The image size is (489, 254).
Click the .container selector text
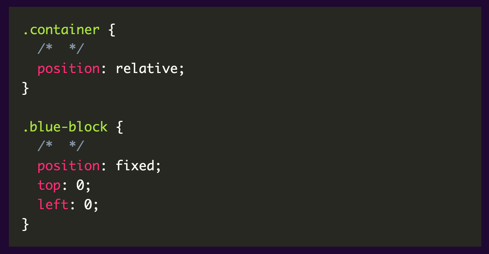coord(61,30)
